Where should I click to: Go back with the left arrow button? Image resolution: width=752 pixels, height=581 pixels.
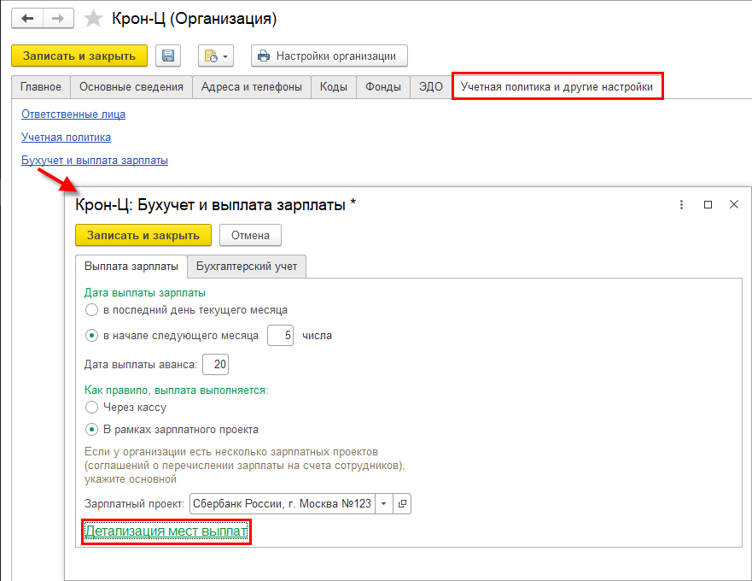click(x=27, y=19)
